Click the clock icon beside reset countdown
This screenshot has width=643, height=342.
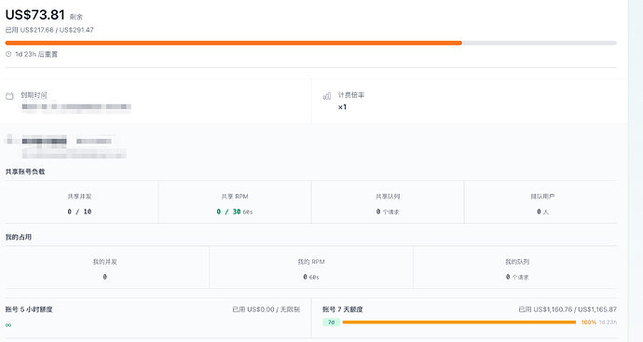(x=8, y=54)
